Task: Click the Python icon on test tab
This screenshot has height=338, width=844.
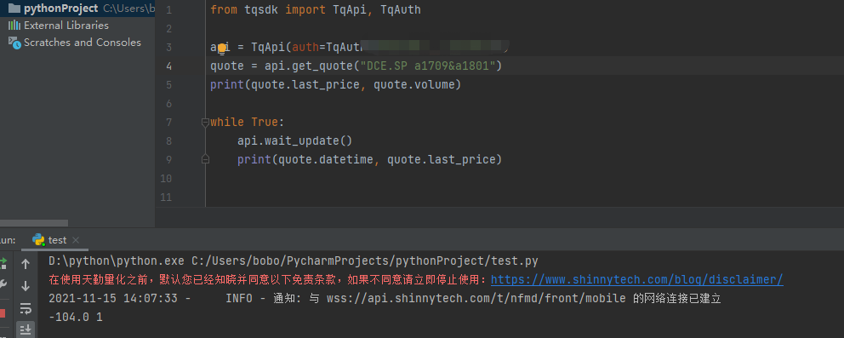Action: (x=38, y=240)
